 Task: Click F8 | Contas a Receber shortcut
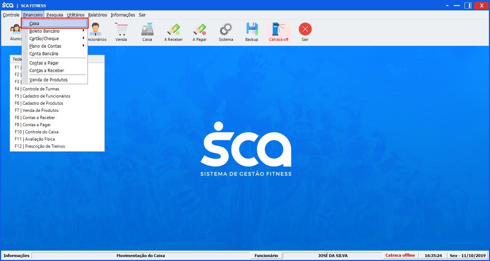pyautogui.click(x=35, y=118)
